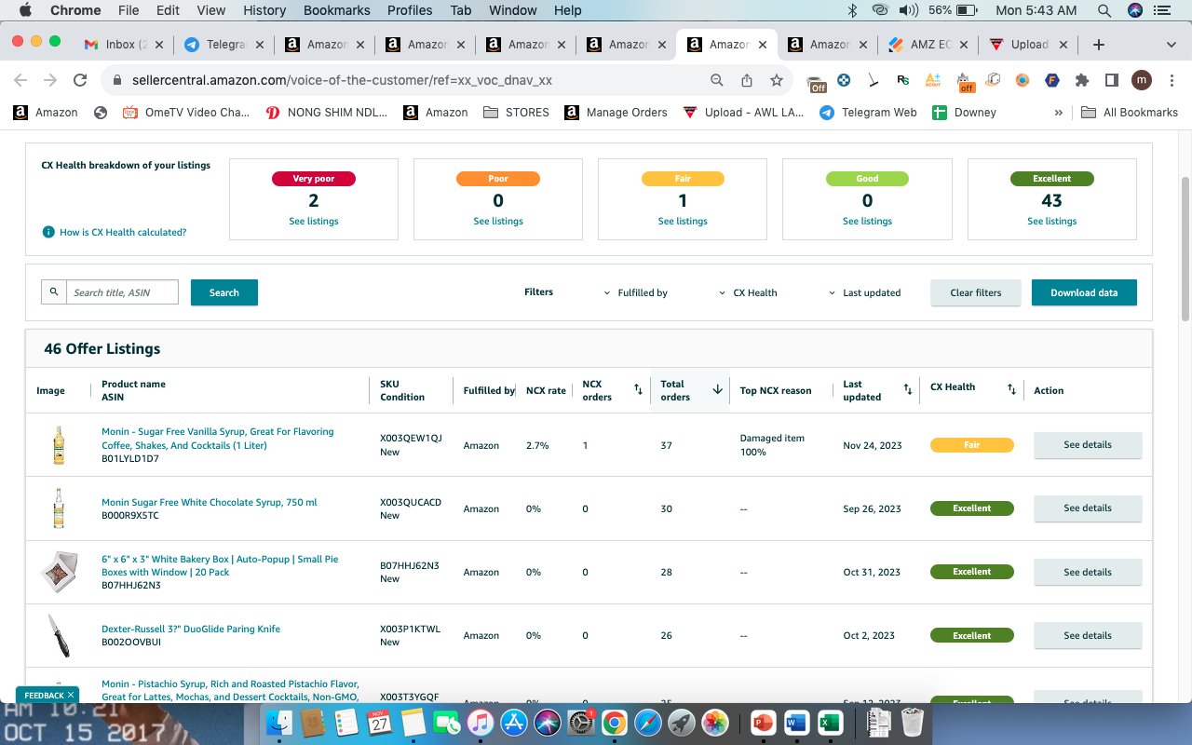Viewport: 1192px width, 745px height.
Task: Open Finder from the Dock
Action: click(x=279, y=722)
